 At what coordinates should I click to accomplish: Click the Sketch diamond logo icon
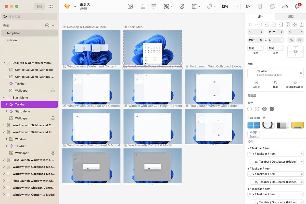point(67,6)
